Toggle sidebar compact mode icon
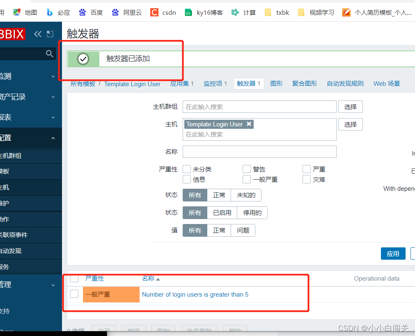 tap(50, 34)
